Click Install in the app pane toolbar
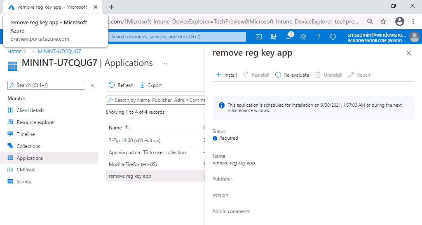 tap(226, 75)
